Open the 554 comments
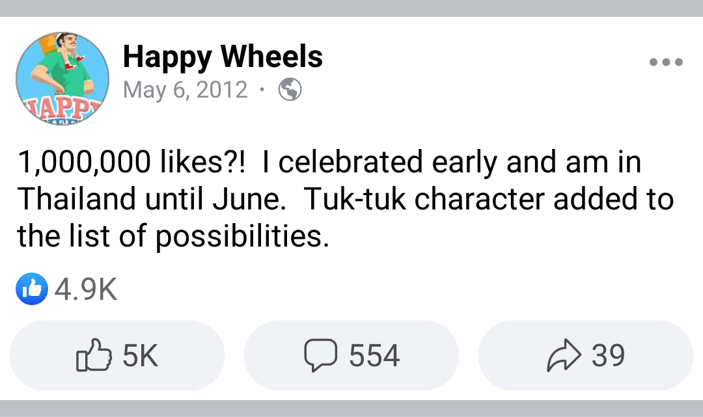703x417 pixels. point(374,356)
